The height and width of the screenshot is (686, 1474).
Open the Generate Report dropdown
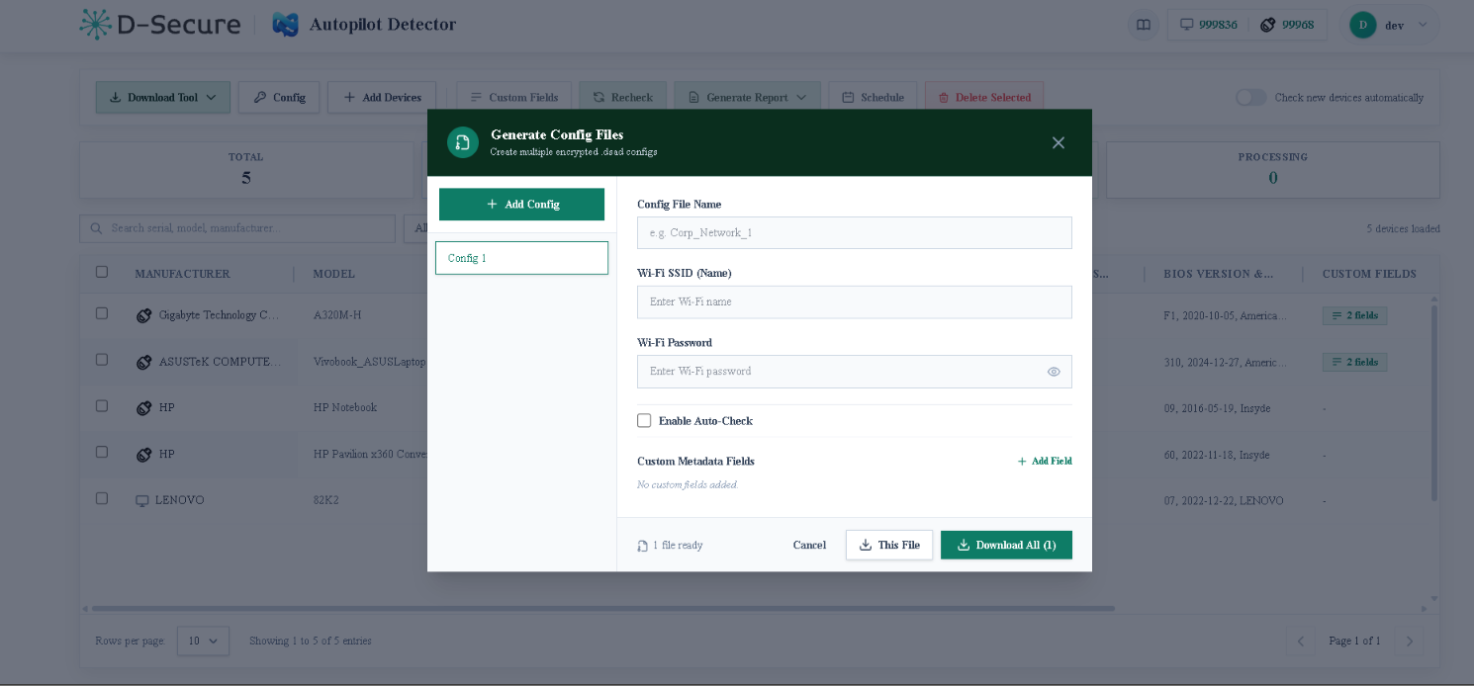pyautogui.click(x=748, y=97)
